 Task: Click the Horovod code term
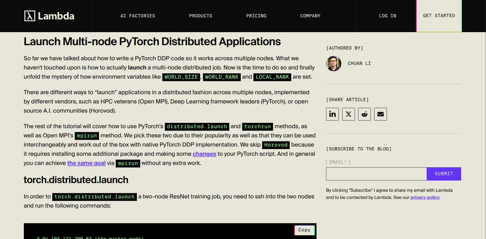tap(276, 145)
